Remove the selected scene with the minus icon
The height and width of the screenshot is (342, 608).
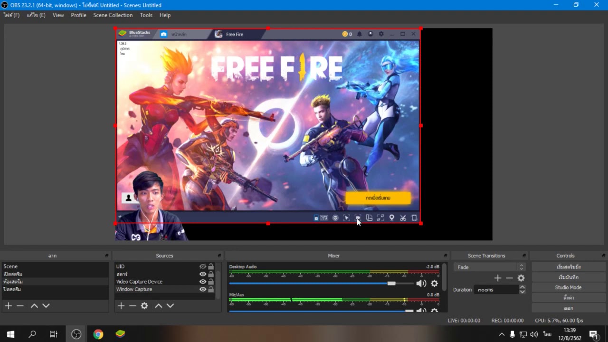[x=20, y=306]
